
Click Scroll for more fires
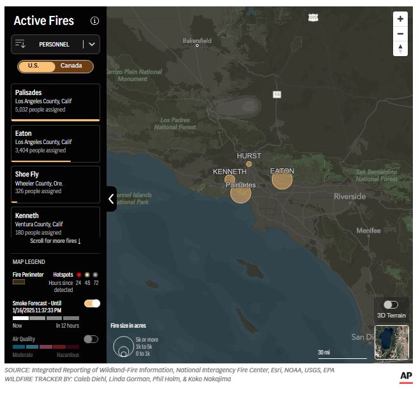(56, 242)
